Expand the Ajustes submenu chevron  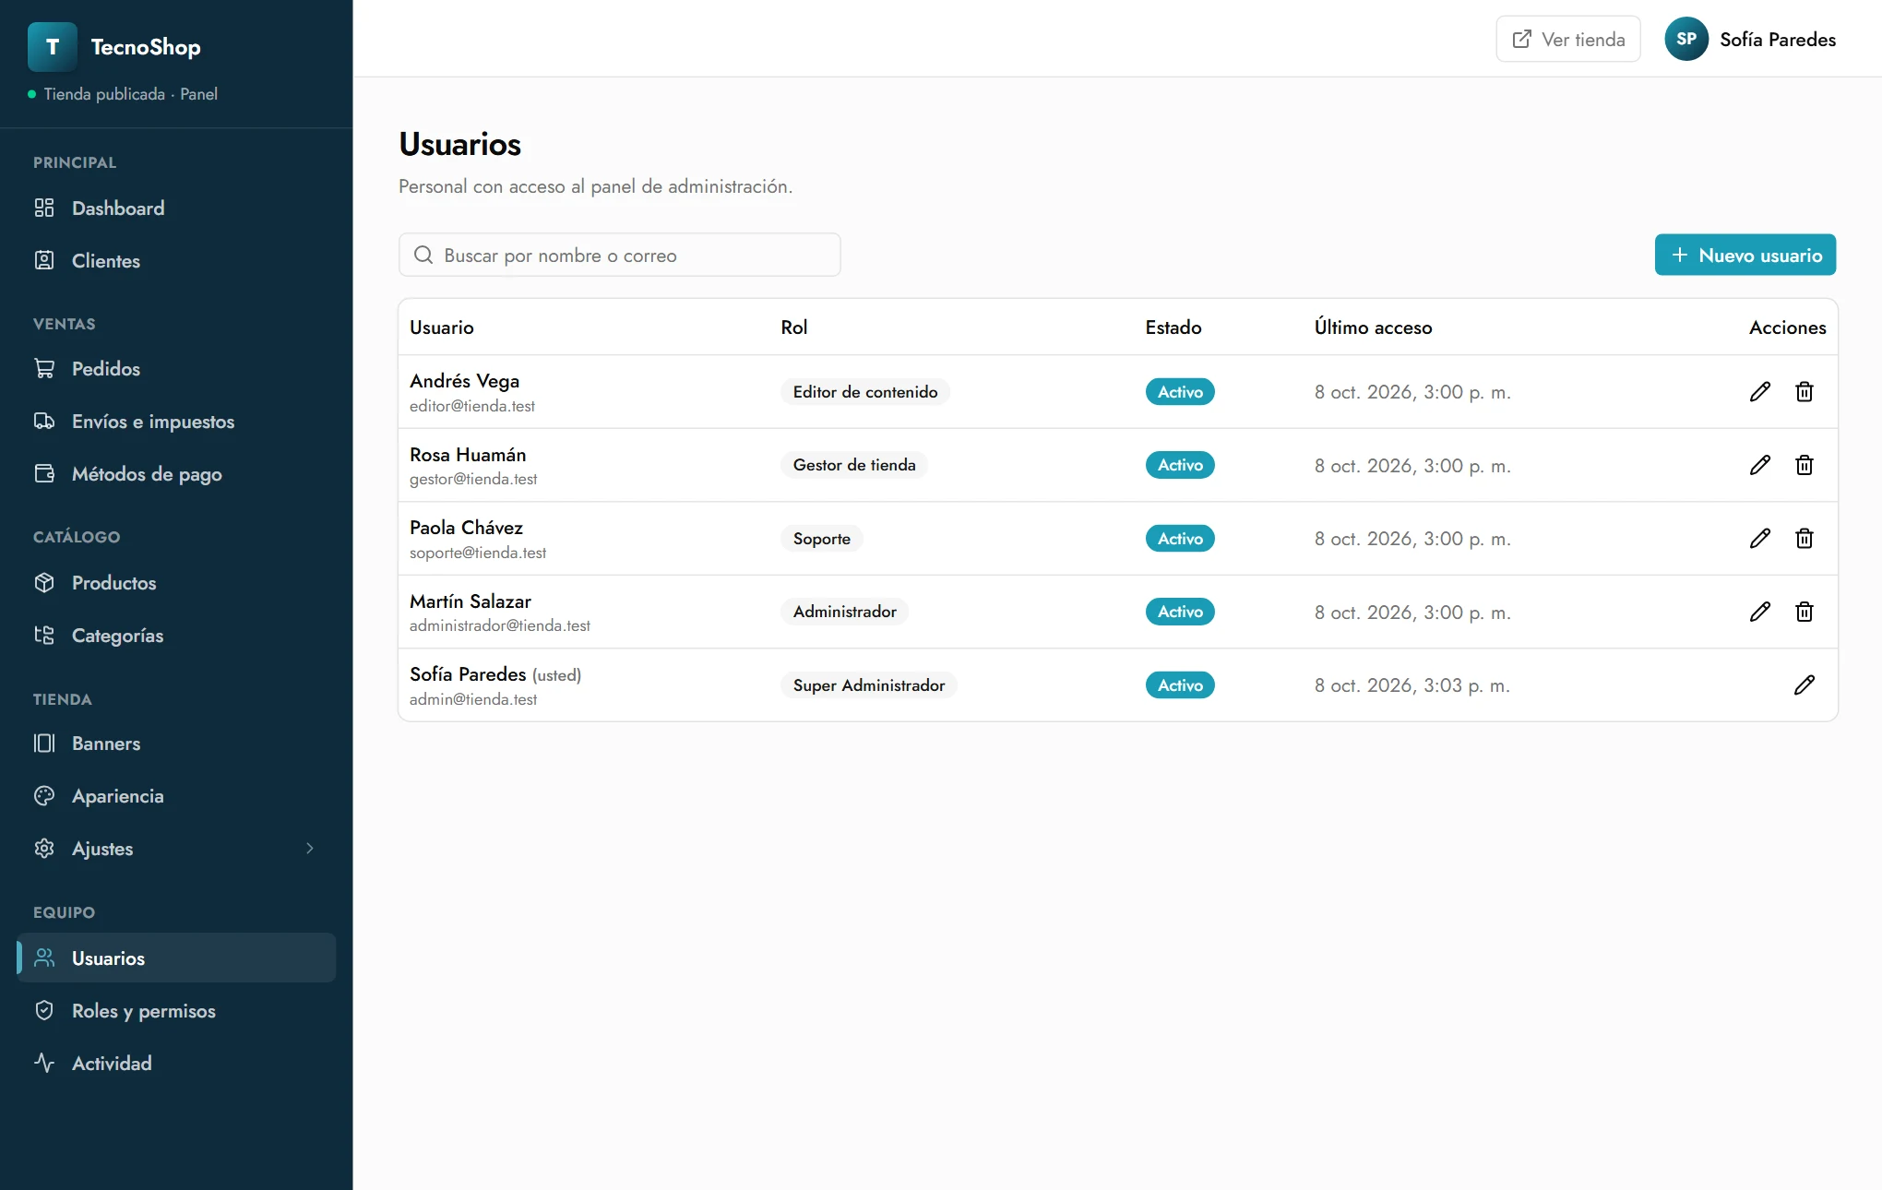pos(310,849)
